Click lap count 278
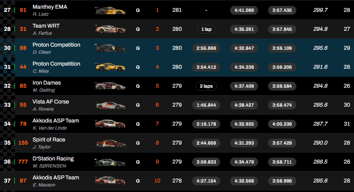Screen dimensions: 354x192 (177, 181)
